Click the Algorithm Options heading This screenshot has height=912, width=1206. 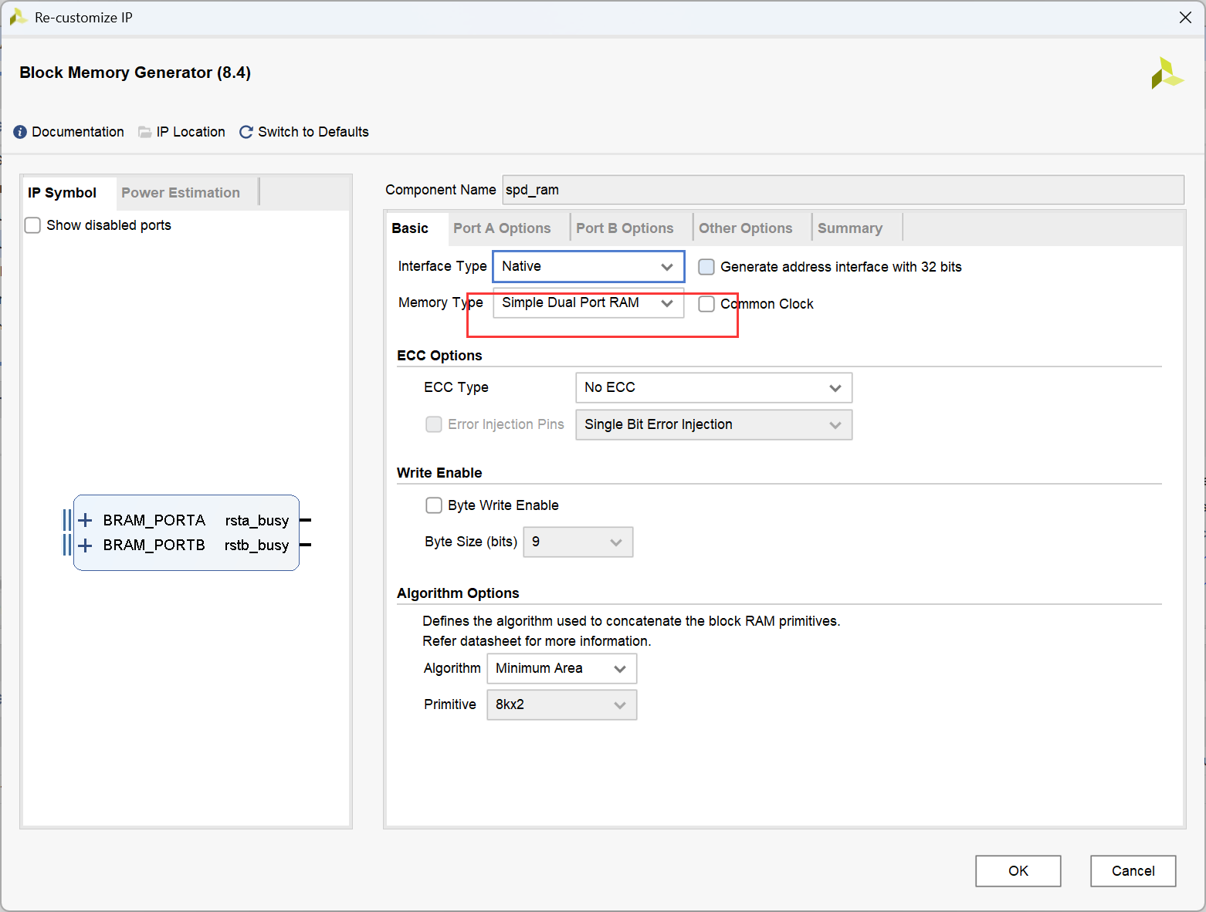pos(458,593)
